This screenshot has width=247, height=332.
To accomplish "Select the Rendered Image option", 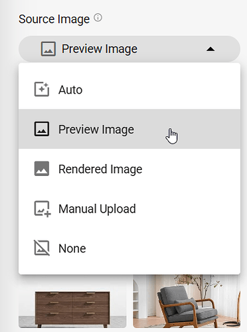I will click(129, 169).
